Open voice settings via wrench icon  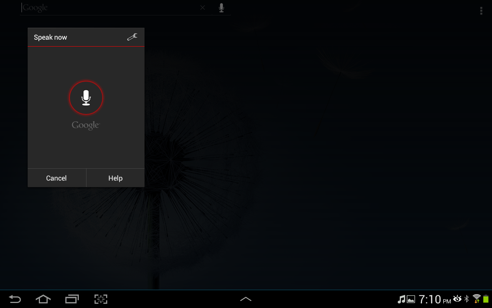click(x=132, y=37)
